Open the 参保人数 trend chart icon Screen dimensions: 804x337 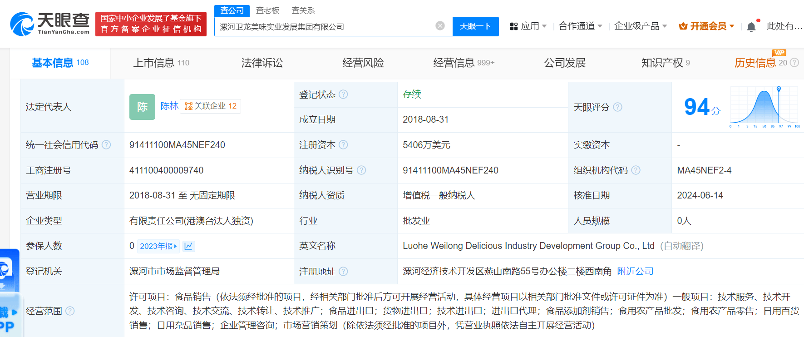pos(188,246)
